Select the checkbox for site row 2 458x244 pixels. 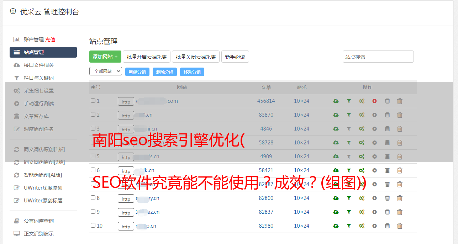(x=93, y=115)
